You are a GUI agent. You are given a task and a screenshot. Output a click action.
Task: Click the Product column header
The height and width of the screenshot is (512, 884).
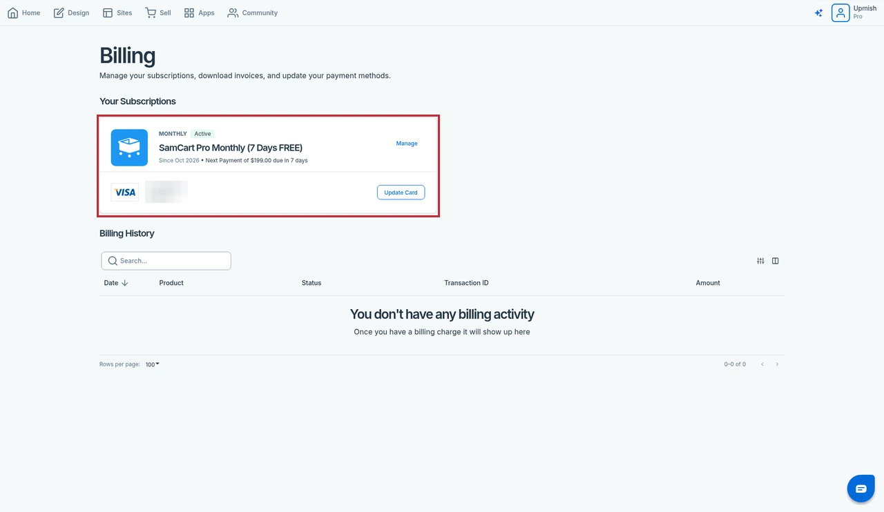click(x=171, y=283)
